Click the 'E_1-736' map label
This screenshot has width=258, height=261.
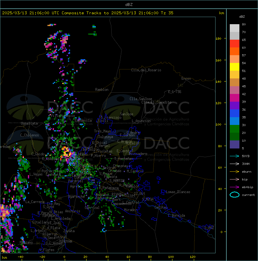(175, 92)
